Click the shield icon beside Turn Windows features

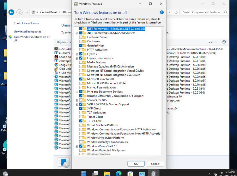click(x=10, y=37)
